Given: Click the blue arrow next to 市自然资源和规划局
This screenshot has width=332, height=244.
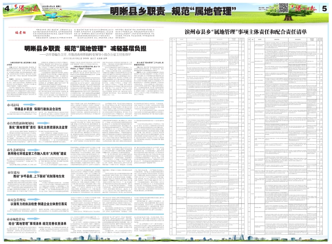Looking at the screenshot, I should 43,123.
